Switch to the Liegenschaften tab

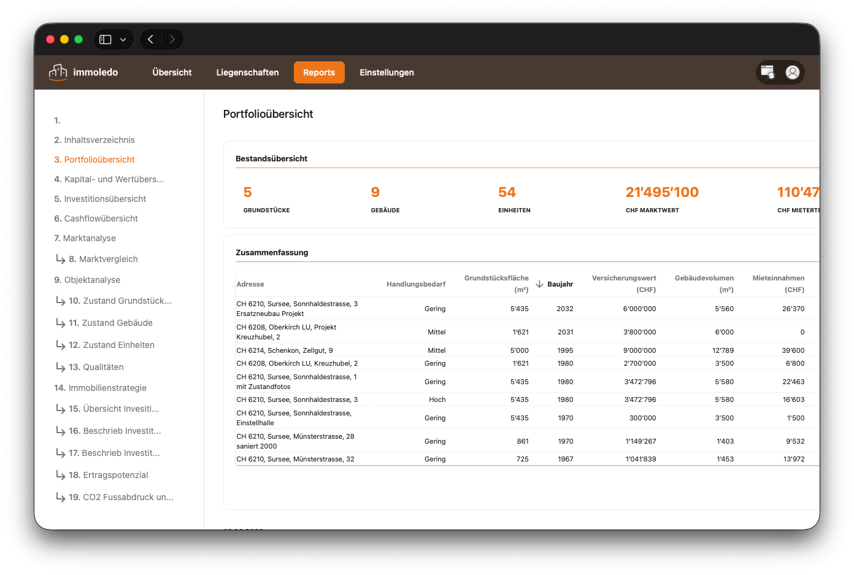pos(247,72)
